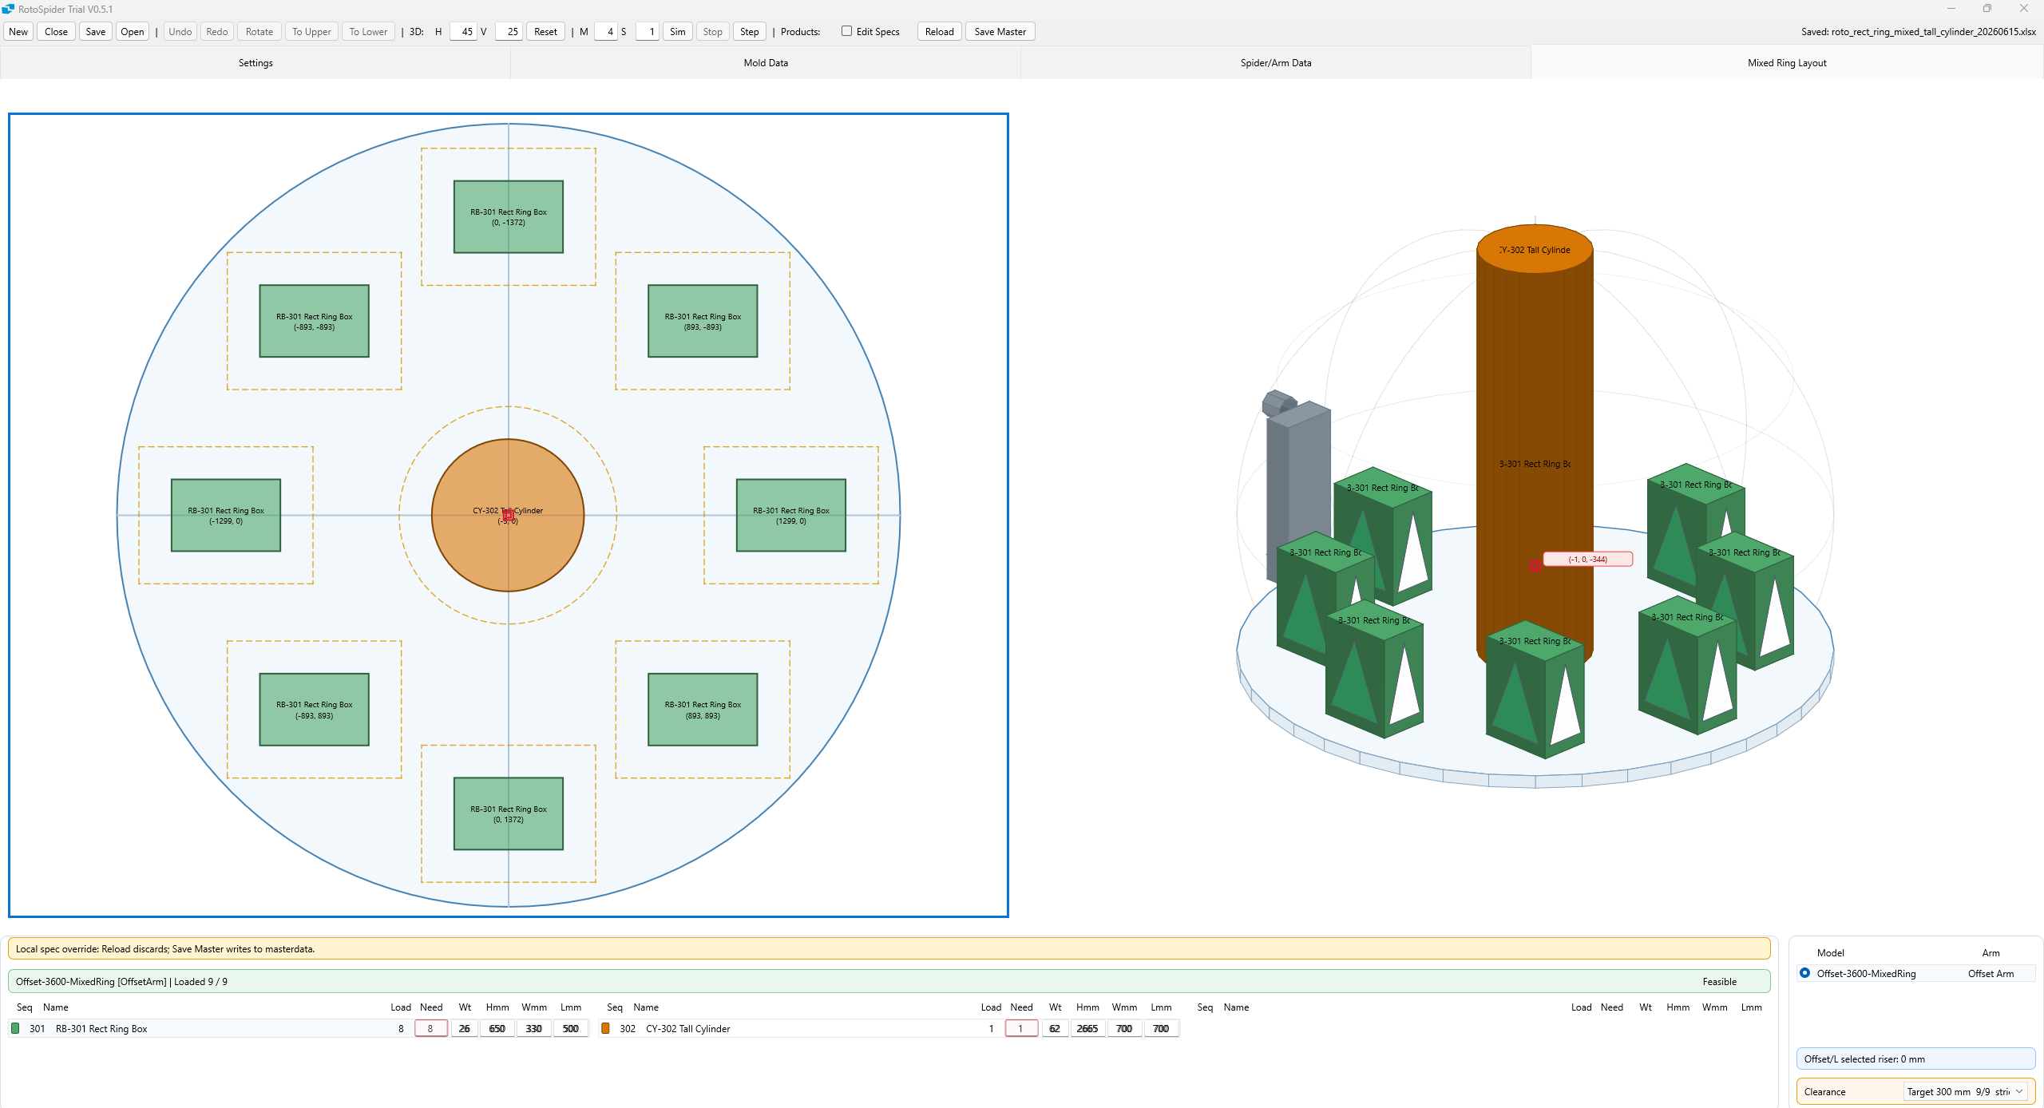Click the Offset/L selected riser field
2044x1108 pixels.
[1915, 1059]
